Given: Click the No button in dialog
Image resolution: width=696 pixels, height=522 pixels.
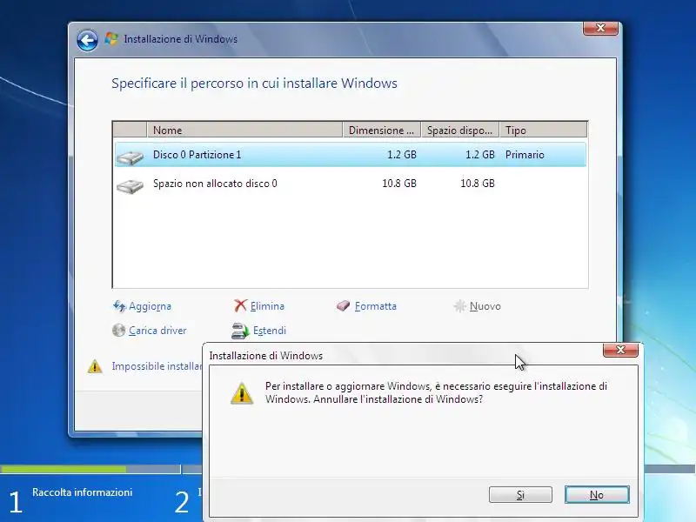Looking at the screenshot, I should 597,494.
